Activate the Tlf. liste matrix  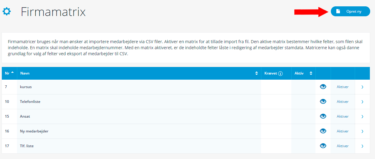point(343,146)
